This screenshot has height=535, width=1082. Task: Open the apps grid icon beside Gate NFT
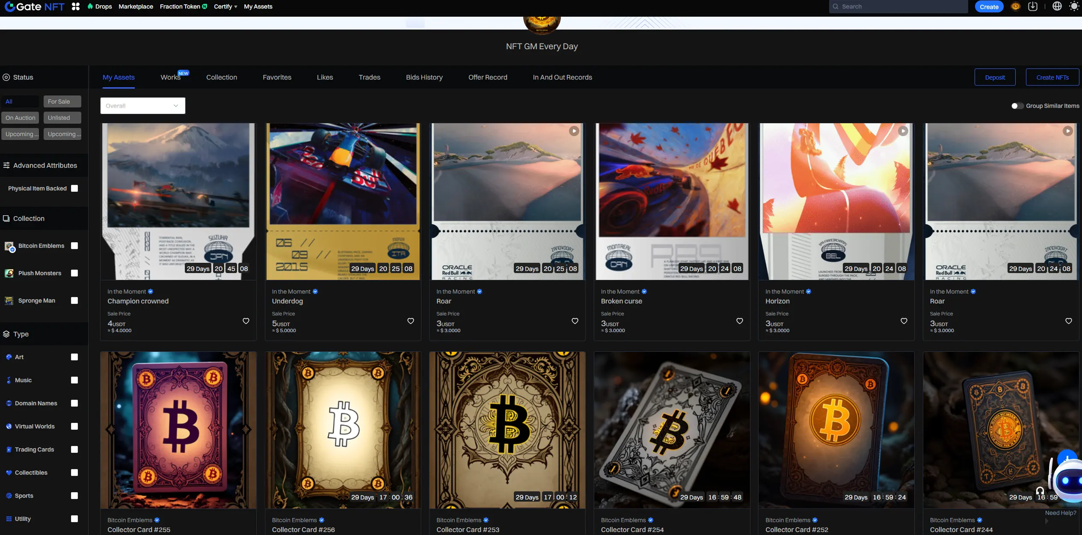(76, 6)
